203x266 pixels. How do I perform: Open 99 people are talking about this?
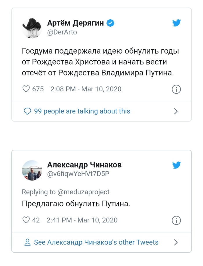click(x=82, y=111)
